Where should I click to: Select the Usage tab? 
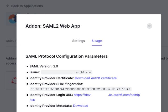(97, 41)
